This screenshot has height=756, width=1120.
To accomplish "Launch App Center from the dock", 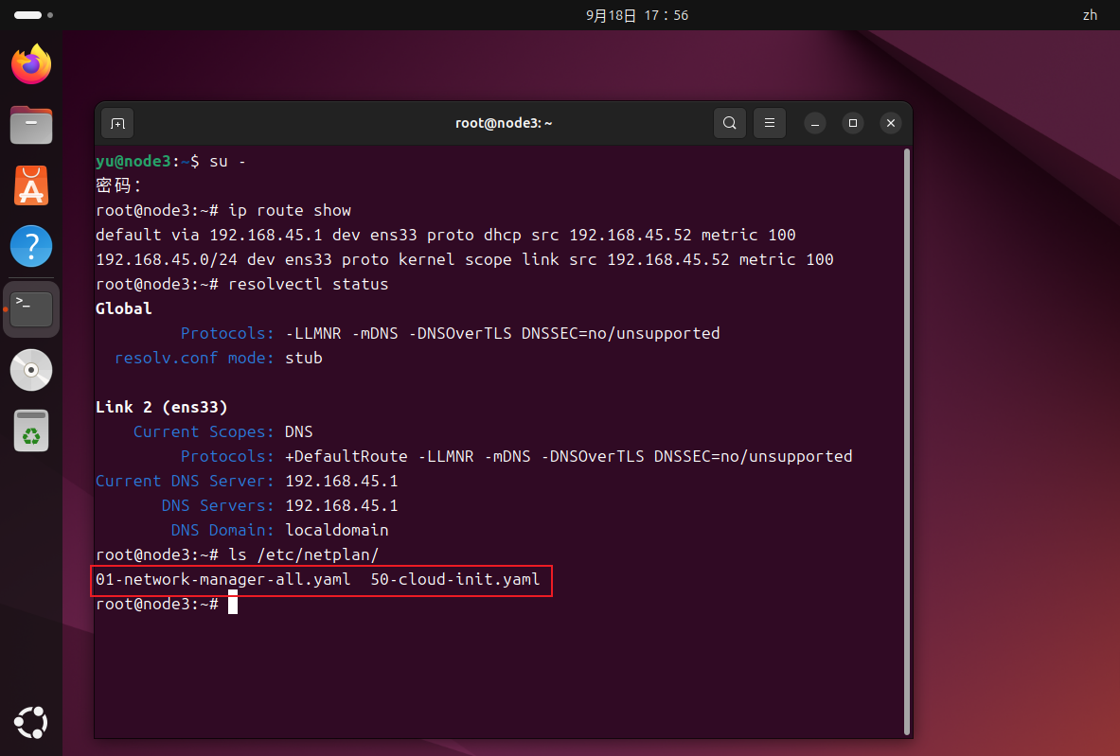I will tap(31, 185).
